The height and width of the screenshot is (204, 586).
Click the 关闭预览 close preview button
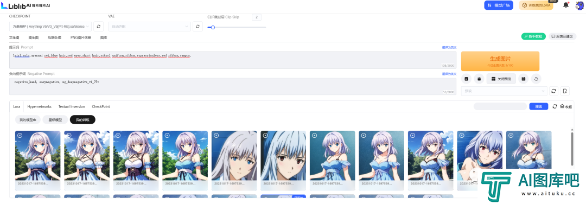point(501,79)
